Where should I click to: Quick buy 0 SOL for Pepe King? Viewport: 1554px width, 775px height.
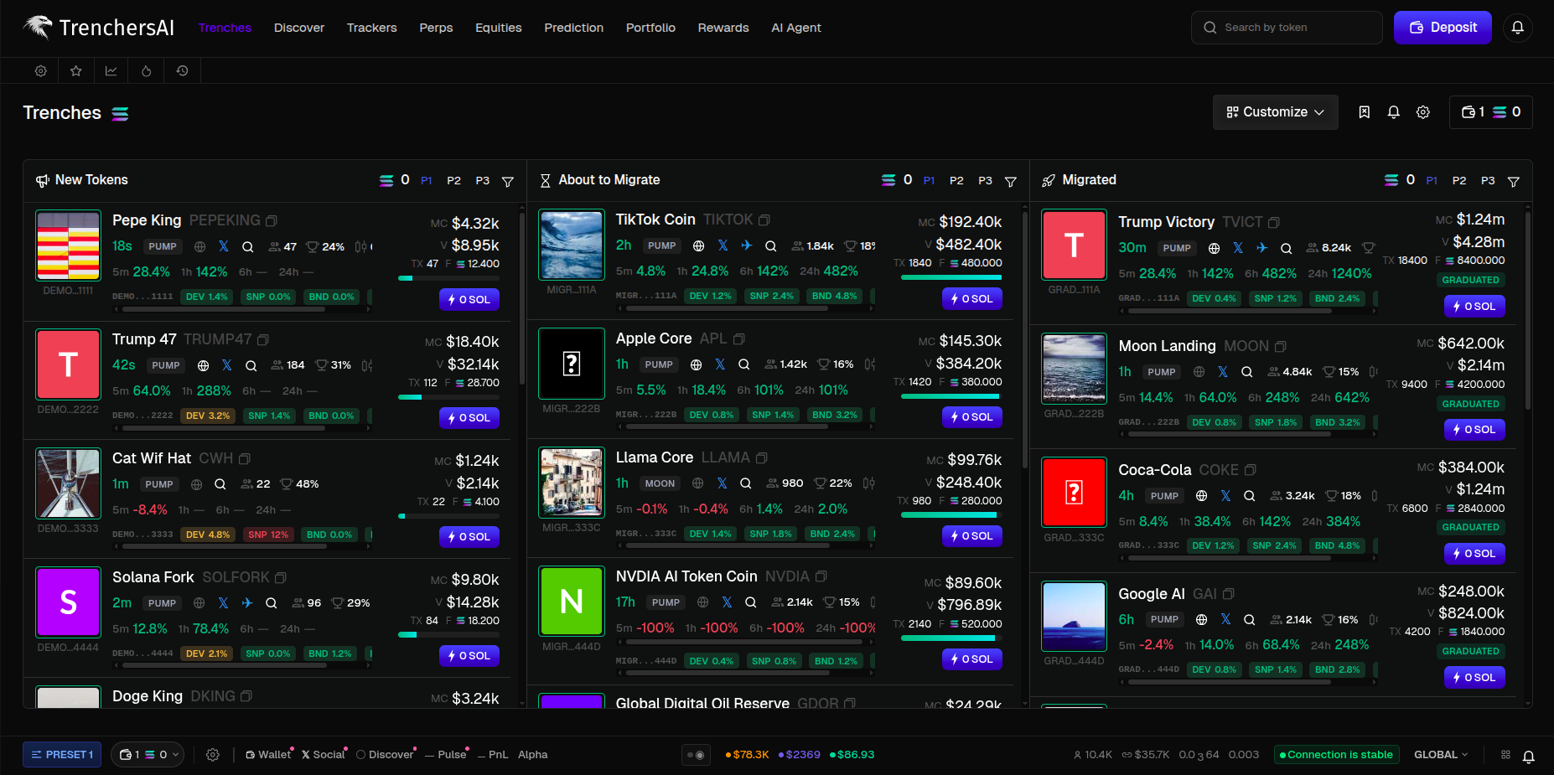(469, 300)
